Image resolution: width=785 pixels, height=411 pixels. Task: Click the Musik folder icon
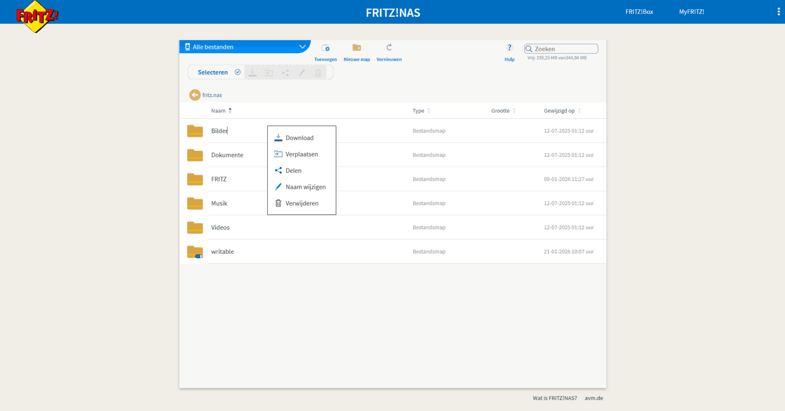(x=195, y=203)
